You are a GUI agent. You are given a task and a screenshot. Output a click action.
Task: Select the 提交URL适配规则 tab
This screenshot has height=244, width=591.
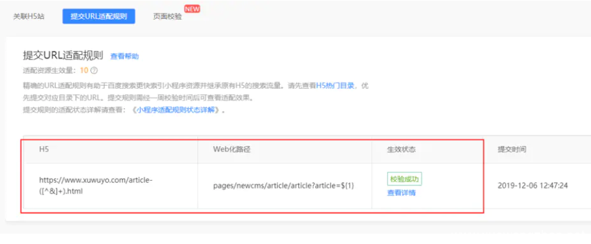pyautogui.click(x=99, y=16)
